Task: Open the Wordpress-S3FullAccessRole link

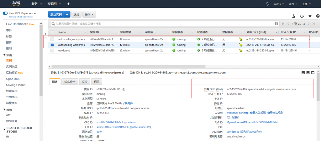Action: coord(244,132)
